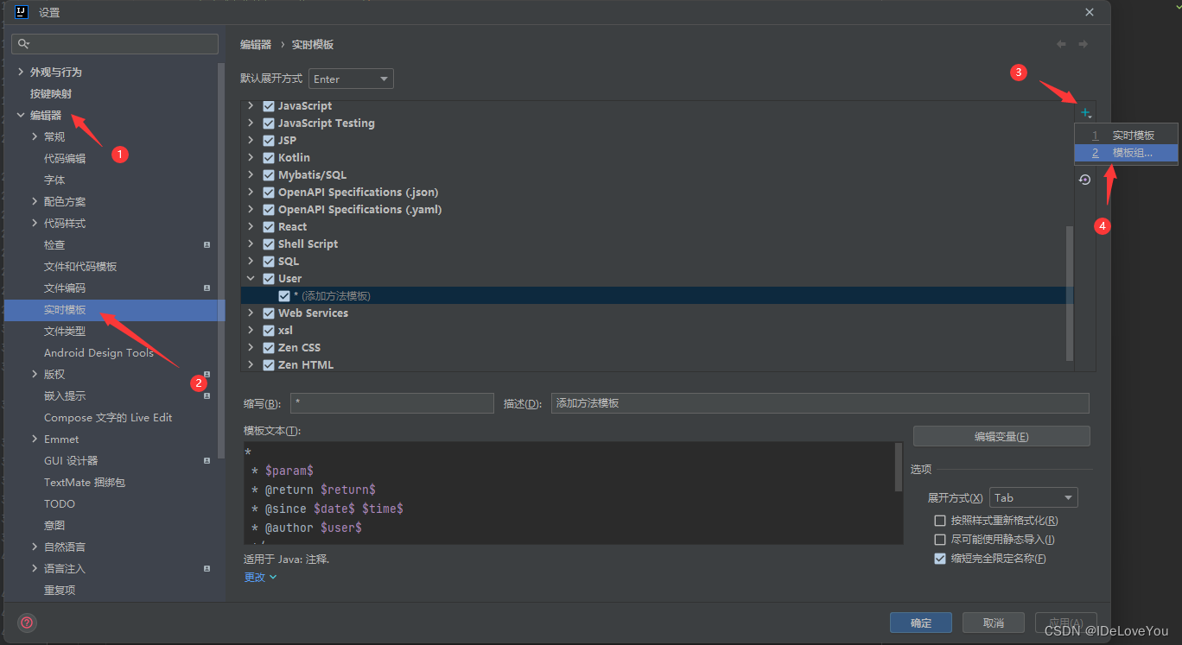This screenshot has height=645, width=1182.
Task: Expand the Emmet settings node
Action: point(35,439)
